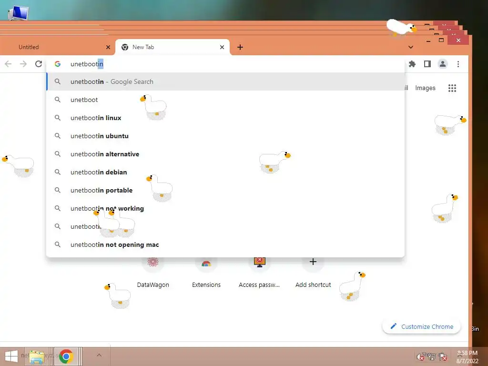488x366 pixels.
Task: Toggle the Chrome side panel icon
Action: pyautogui.click(x=427, y=64)
